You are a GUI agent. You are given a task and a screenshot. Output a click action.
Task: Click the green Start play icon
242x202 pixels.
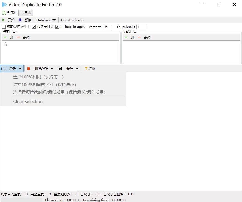pyautogui.click(x=4, y=20)
